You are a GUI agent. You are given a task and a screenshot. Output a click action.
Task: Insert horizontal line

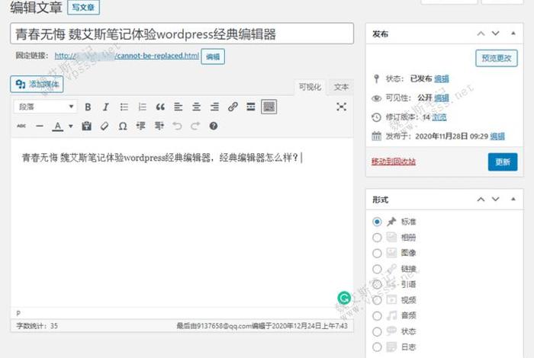[x=40, y=126]
